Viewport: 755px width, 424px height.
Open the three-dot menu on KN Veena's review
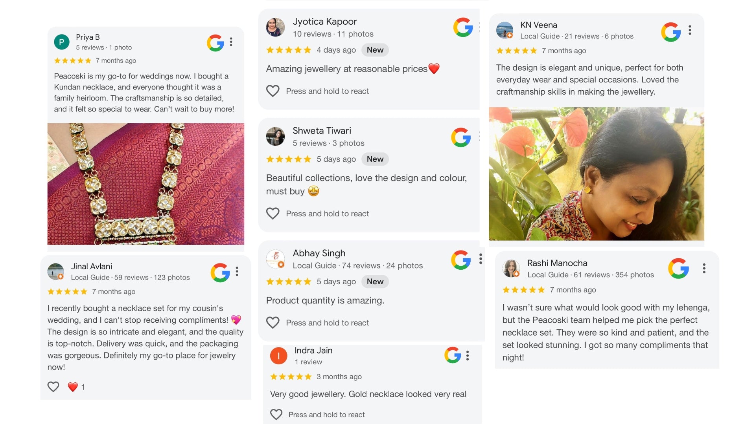pyautogui.click(x=690, y=30)
